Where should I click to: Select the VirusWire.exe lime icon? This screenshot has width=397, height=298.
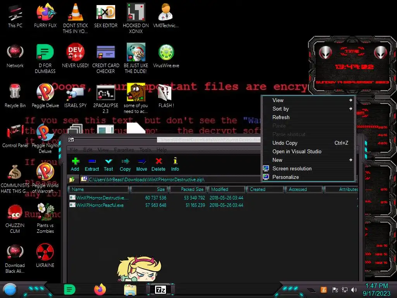[x=166, y=56]
